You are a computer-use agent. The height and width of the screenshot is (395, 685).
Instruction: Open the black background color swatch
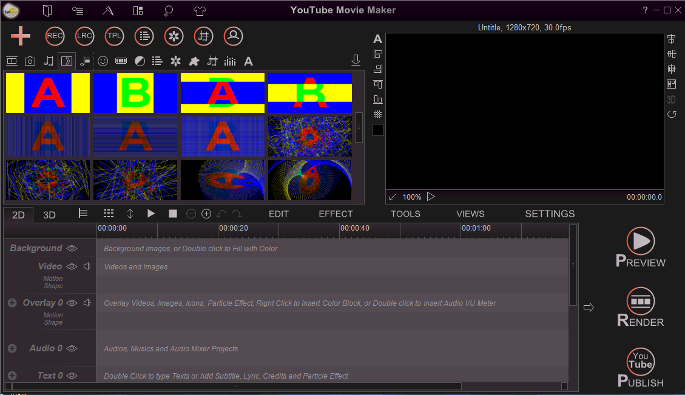pos(378,130)
